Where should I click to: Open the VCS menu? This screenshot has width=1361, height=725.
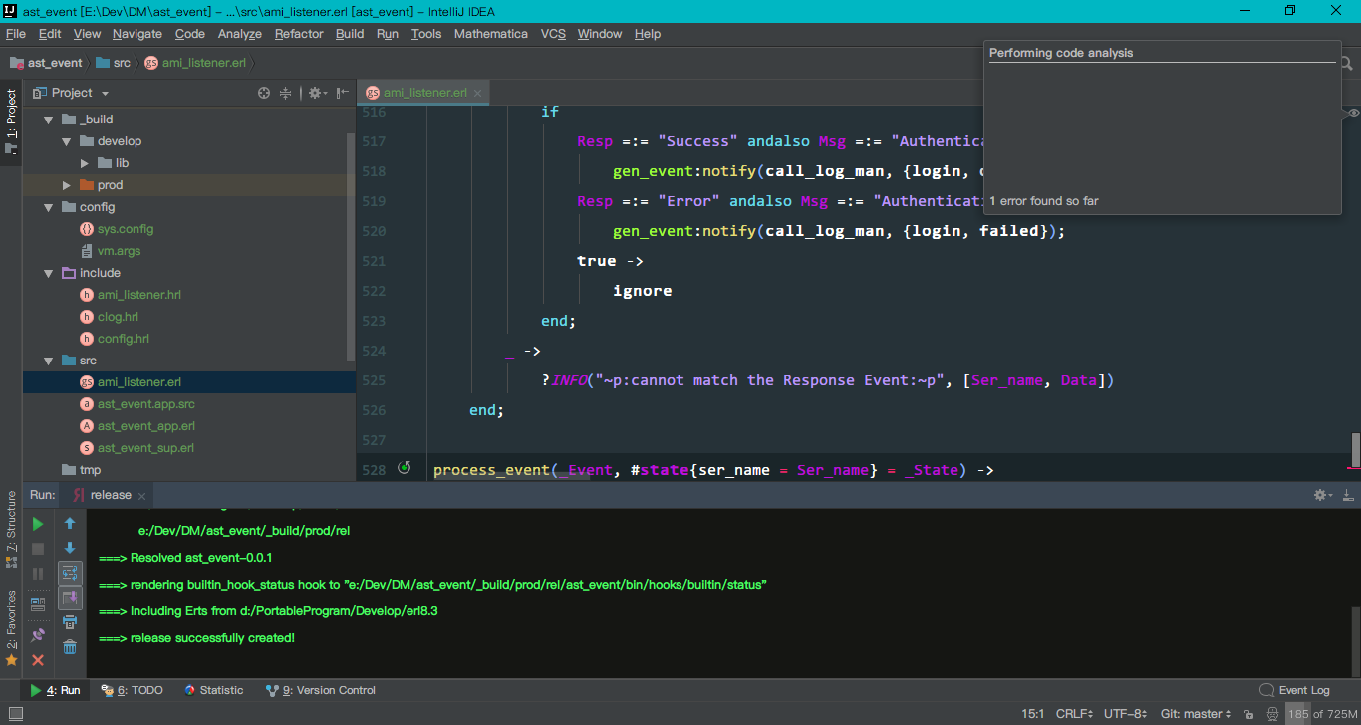[x=553, y=34]
